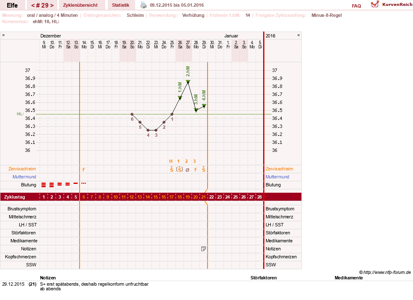Click the left Störfaktoren row label
Screen dimensions: 413x300
point(24,233)
